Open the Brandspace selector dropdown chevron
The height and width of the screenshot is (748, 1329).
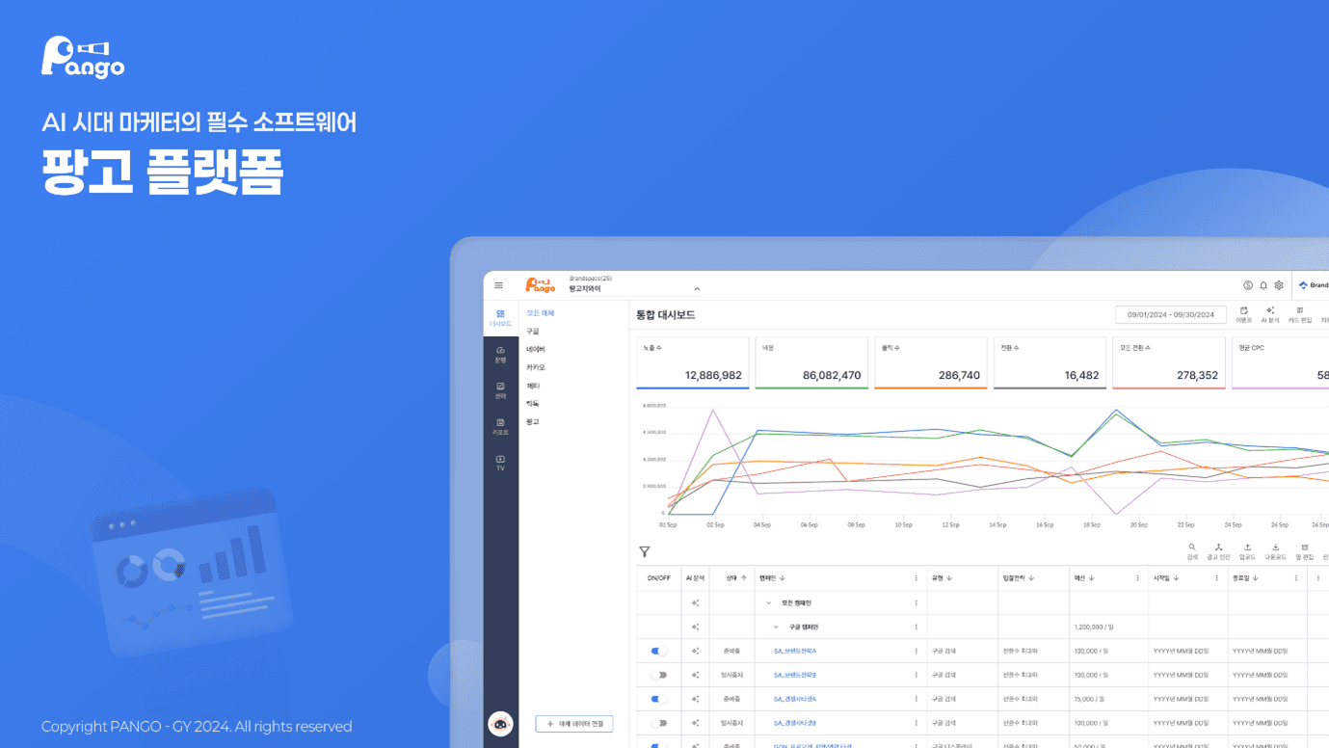point(697,288)
